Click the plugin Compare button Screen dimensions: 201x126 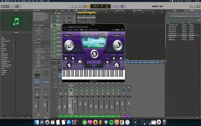pyautogui.click(x=76, y=30)
